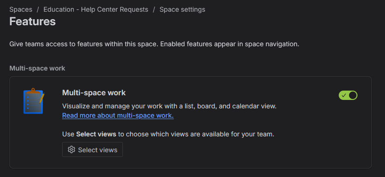Open Education - Help Center Requests breadcrumb
Image resolution: width=385 pixels, height=177 pixels.
coord(96,10)
